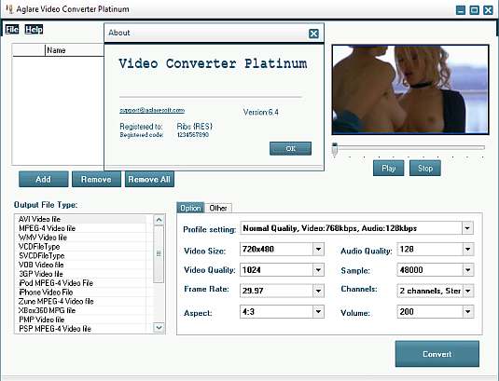Click output type list scroll down arrow
The image size is (499, 381).
click(x=159, y=327)
